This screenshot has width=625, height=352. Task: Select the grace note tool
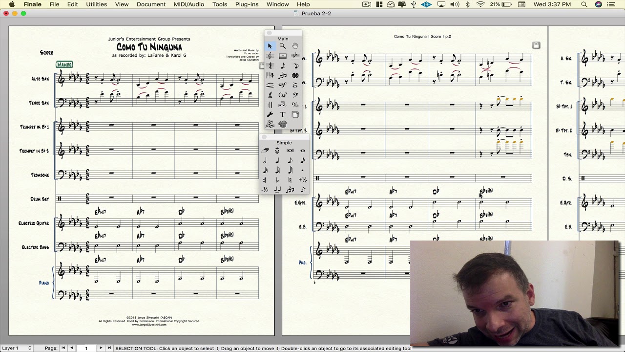(x=303, y=190)
